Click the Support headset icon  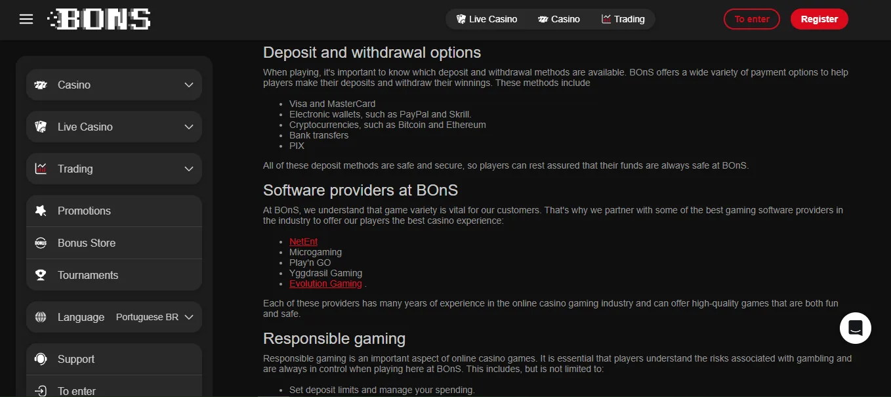click(41, 359)
